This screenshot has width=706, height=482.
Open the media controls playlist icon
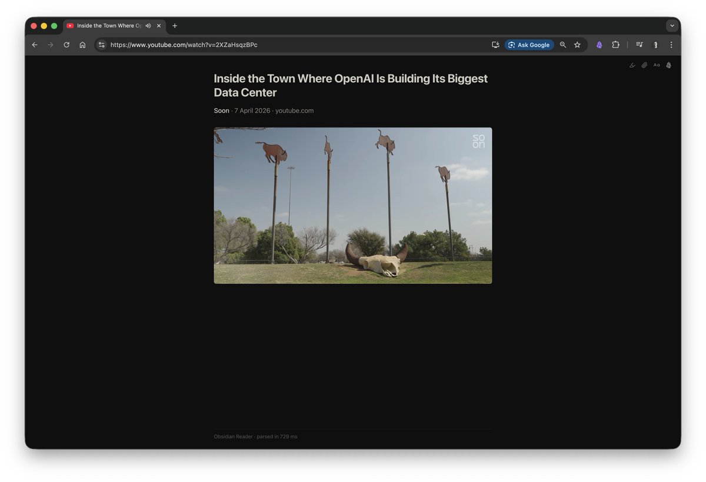point(639,45)
